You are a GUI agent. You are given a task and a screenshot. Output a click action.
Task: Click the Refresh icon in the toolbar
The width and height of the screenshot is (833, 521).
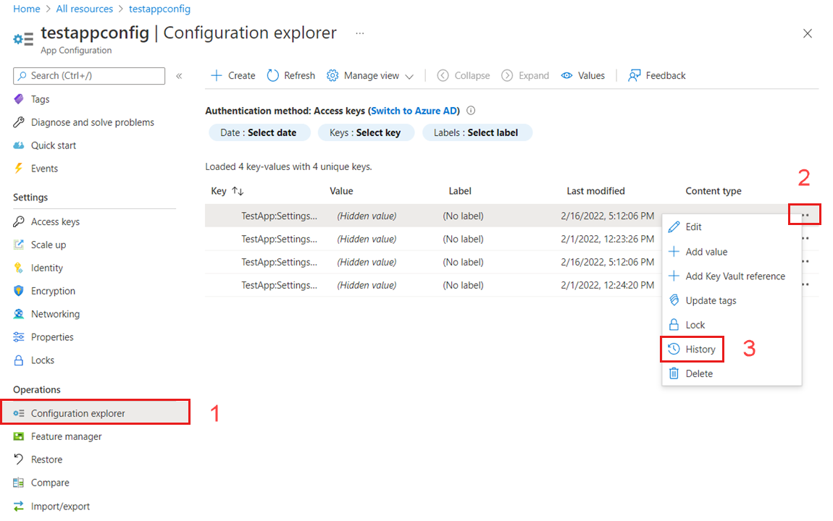point(273,75)
